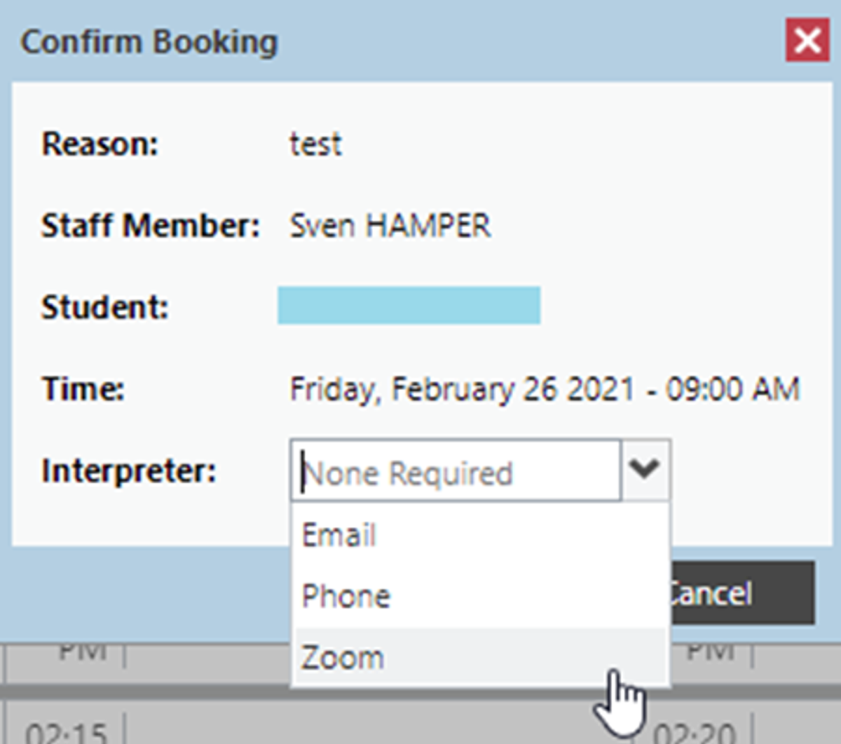Viewport: 841px width, 744px height.
Task: Close the Confirm Booking dialog with the red X
Action: (807, 41)
